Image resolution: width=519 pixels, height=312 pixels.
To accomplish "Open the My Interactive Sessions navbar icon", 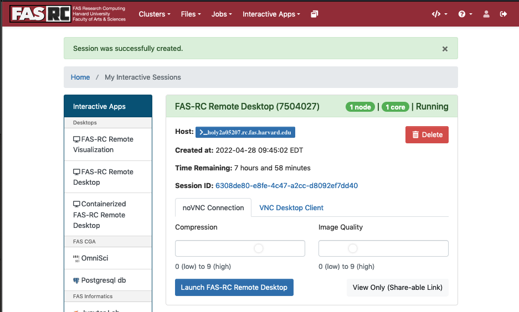I will point(315,14).
